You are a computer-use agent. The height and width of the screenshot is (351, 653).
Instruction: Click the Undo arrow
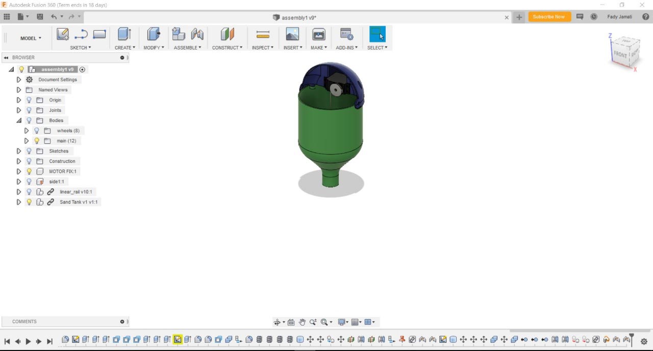(x=54, y=17)
